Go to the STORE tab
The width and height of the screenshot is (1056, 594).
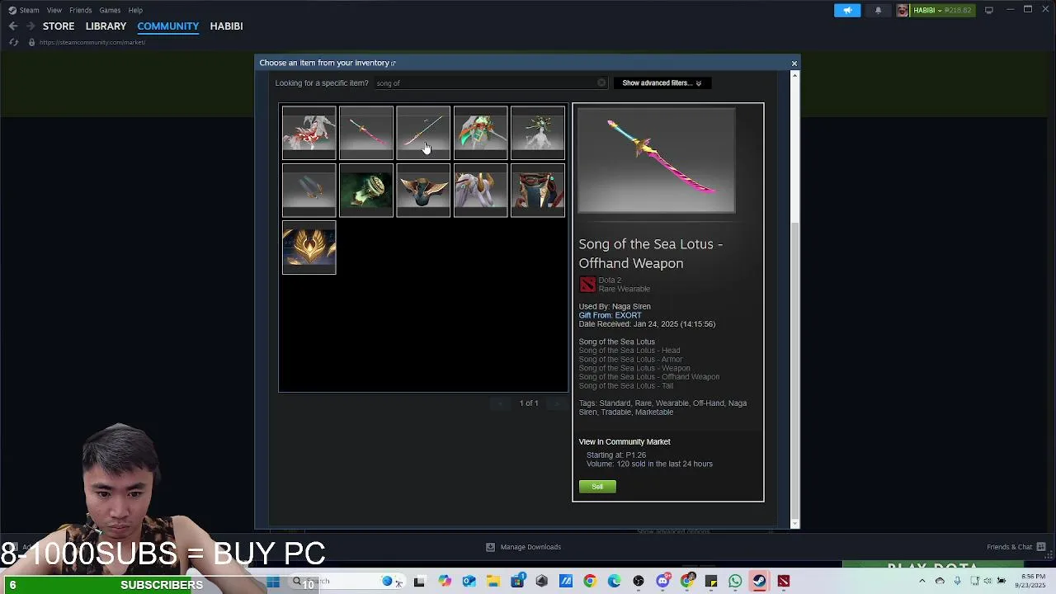59,26
